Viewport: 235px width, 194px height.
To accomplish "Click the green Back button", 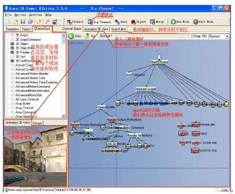I will click(x=75, y=36).
